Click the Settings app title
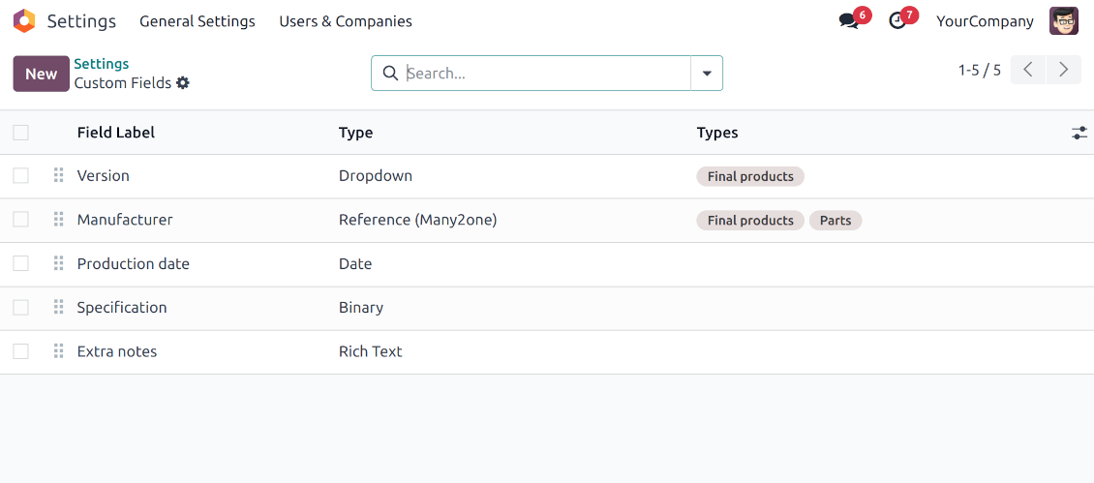This screenshot has width=1094, height=483. [81, 21]
